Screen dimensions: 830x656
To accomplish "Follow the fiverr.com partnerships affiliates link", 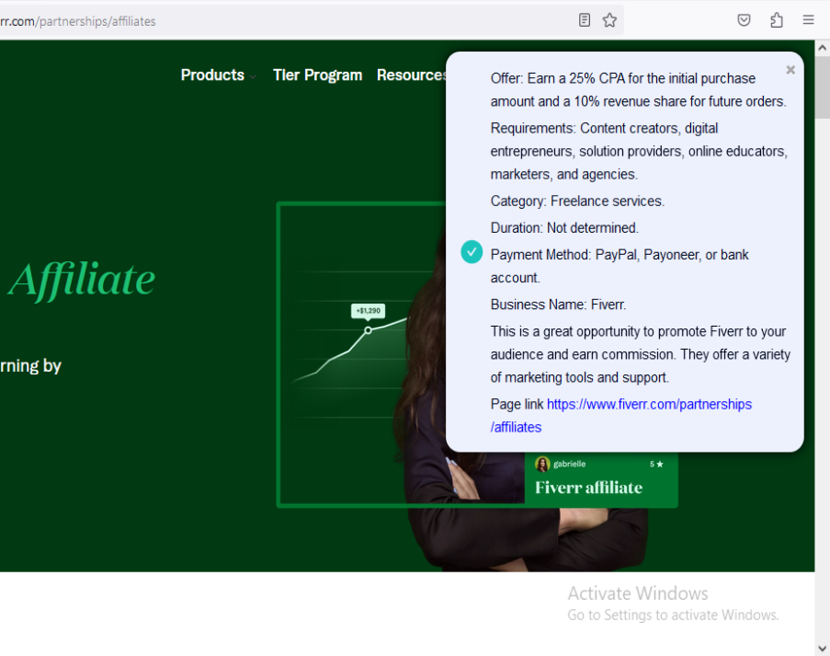I will 621,416.
